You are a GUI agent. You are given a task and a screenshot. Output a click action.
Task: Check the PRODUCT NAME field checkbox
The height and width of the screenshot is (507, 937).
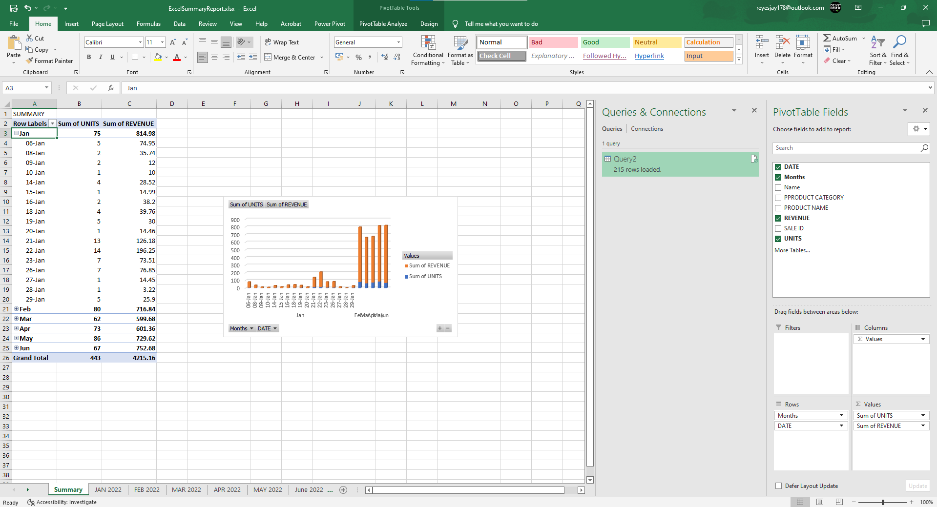(x=778, y=208)
